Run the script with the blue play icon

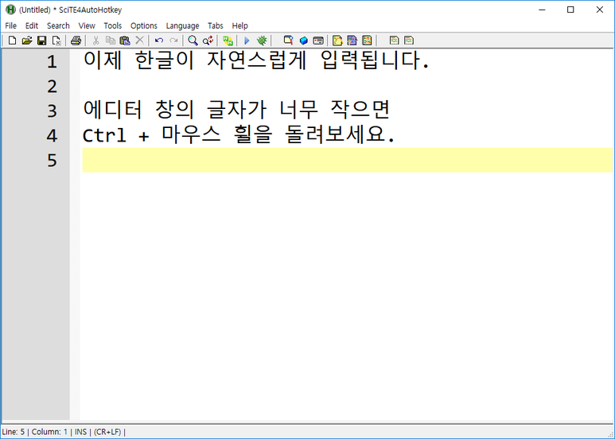(247, 41)
